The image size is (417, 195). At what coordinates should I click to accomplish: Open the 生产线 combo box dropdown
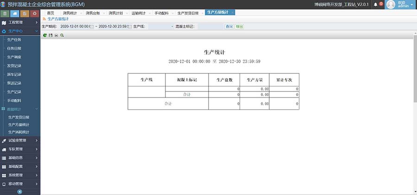click(172, 26)
